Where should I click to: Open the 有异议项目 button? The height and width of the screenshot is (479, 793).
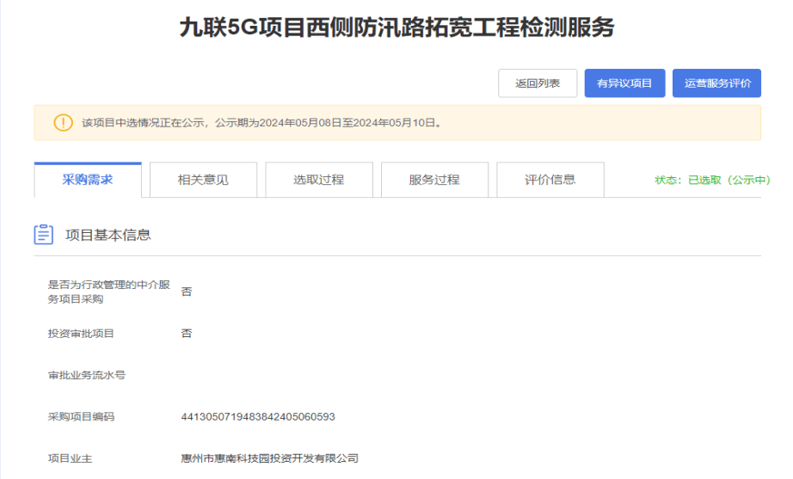624,83
